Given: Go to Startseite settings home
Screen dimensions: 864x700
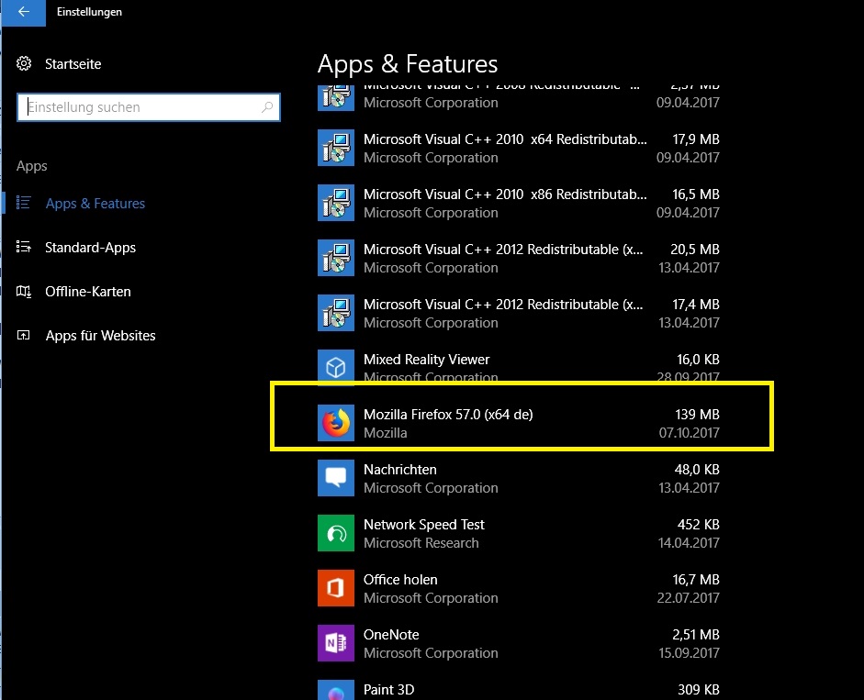Looking at the screenshot, I should (73, 64).
